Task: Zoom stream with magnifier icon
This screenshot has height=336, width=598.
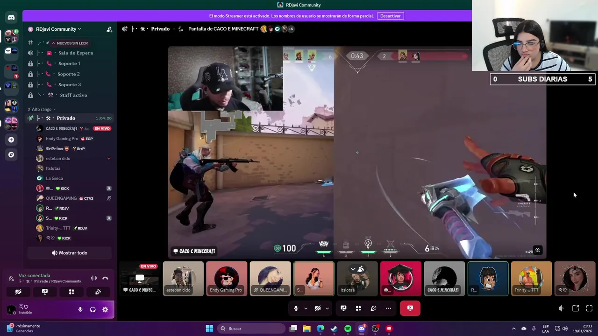Action: tap(538, 251)
